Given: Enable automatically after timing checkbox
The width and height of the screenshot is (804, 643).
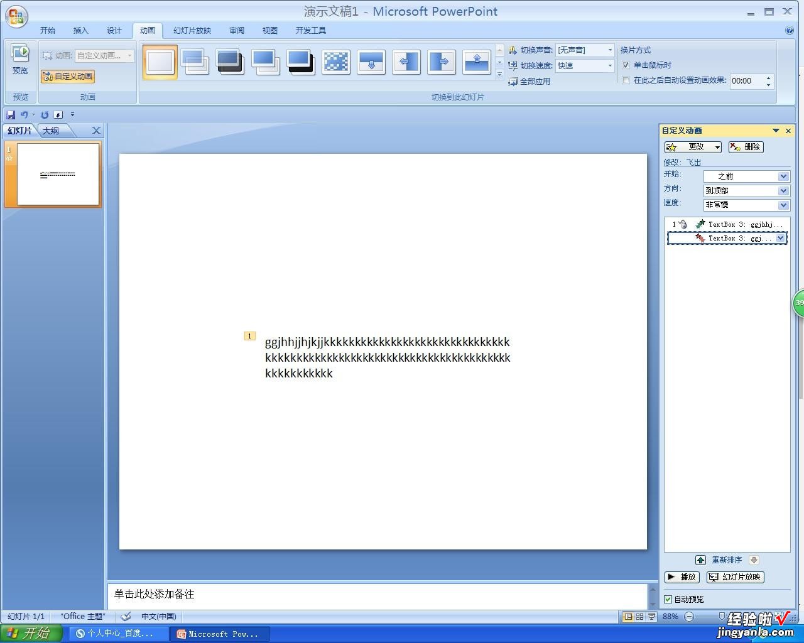Looking at the screenshot, I should point(626,80).
